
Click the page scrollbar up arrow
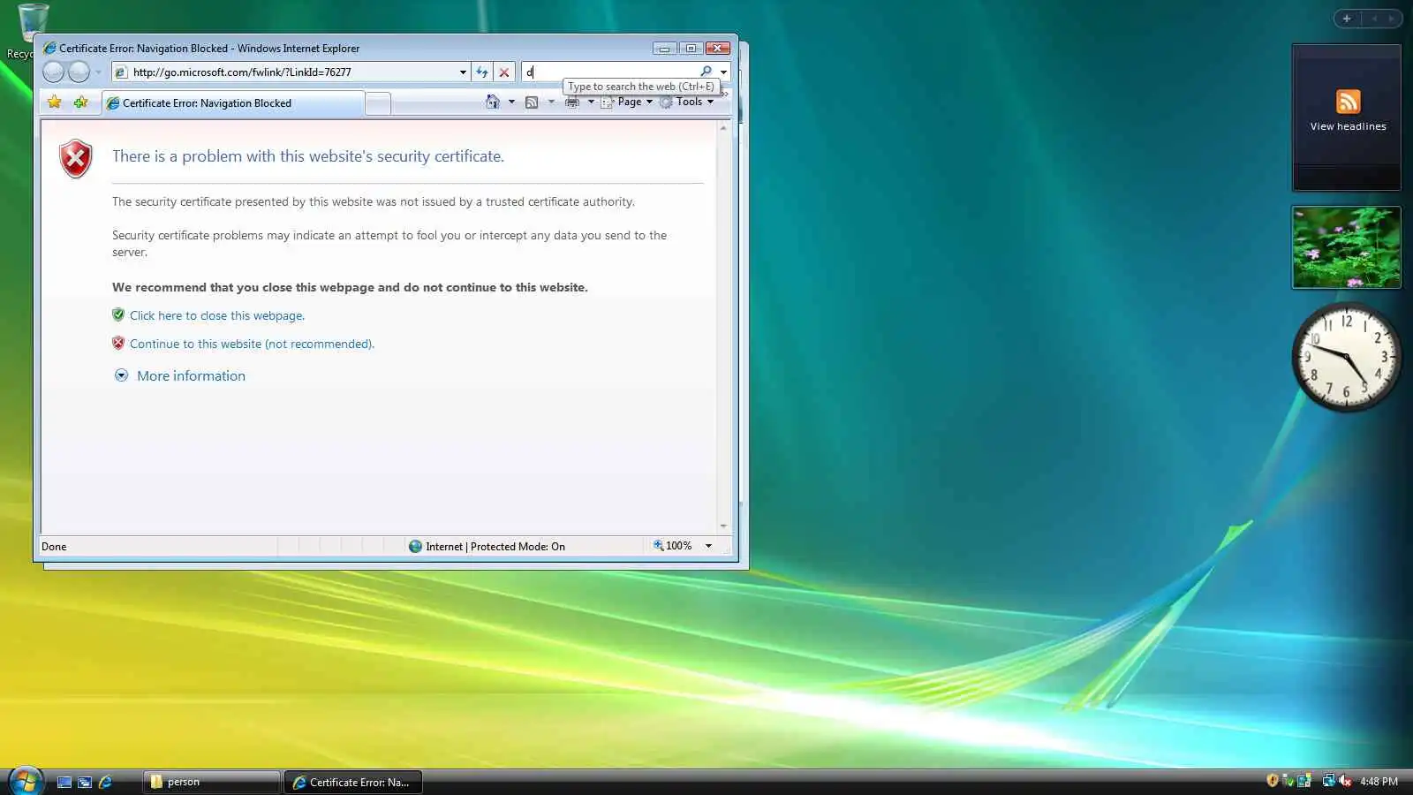tap(723, 128)
